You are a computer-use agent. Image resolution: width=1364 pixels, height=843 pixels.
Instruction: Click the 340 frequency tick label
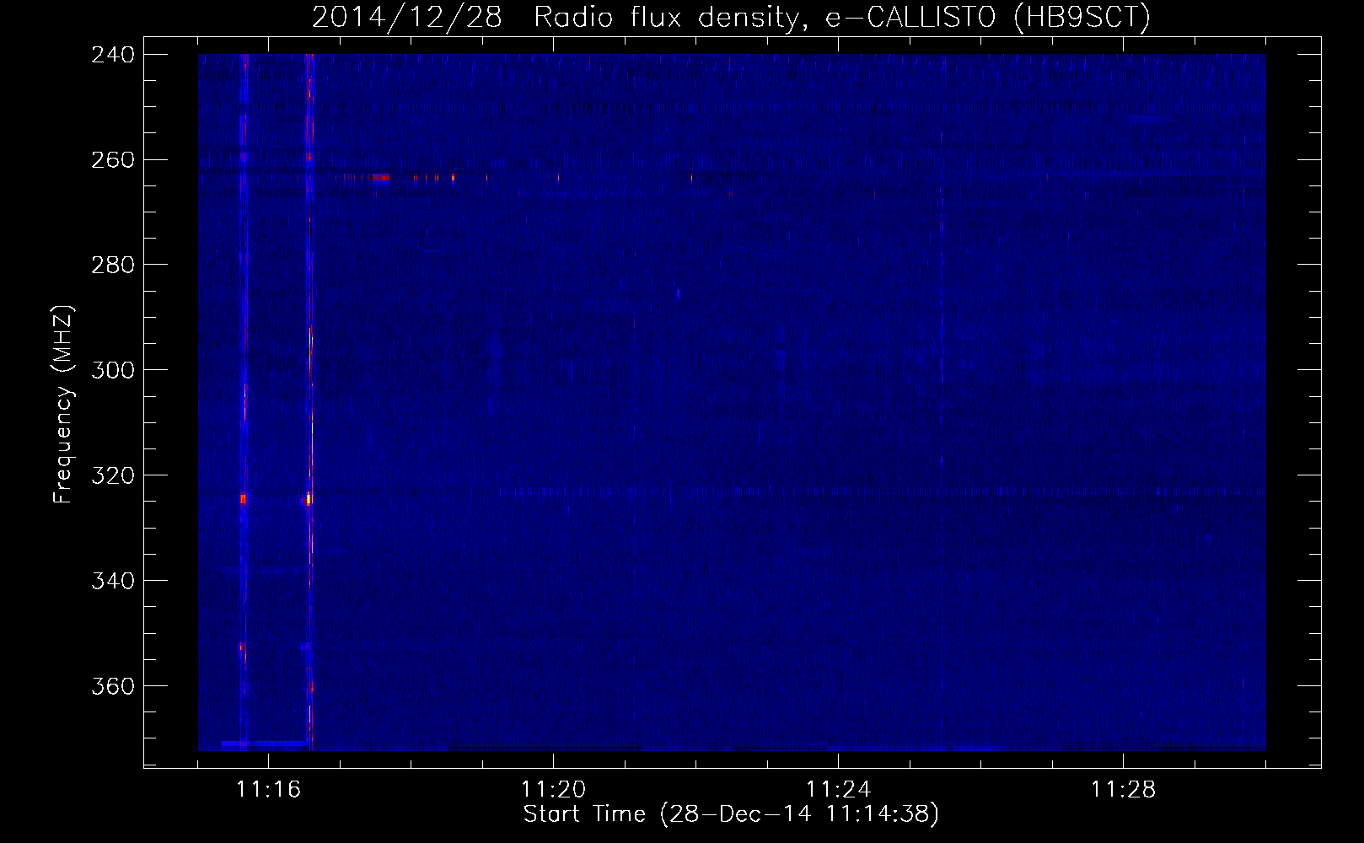click(x=113, y=581)
